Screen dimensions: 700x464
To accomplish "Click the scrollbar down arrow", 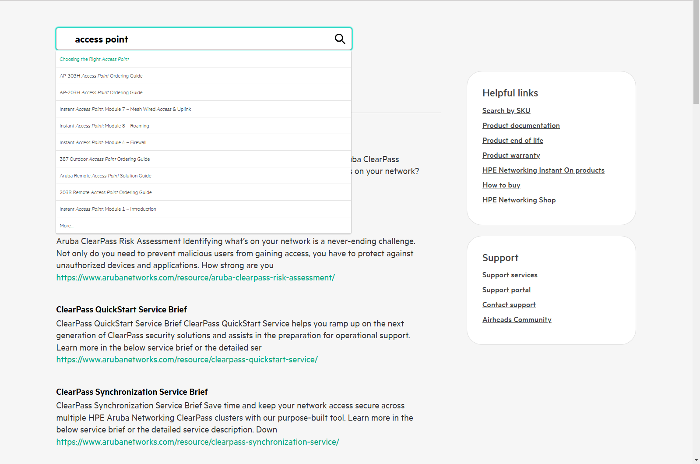I will (x=696, y=460).
